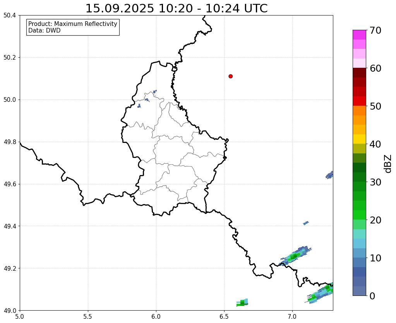Click the 10 label on the colorbar
The height and width of the screenshot is (323, 396).
click(375, 258)
